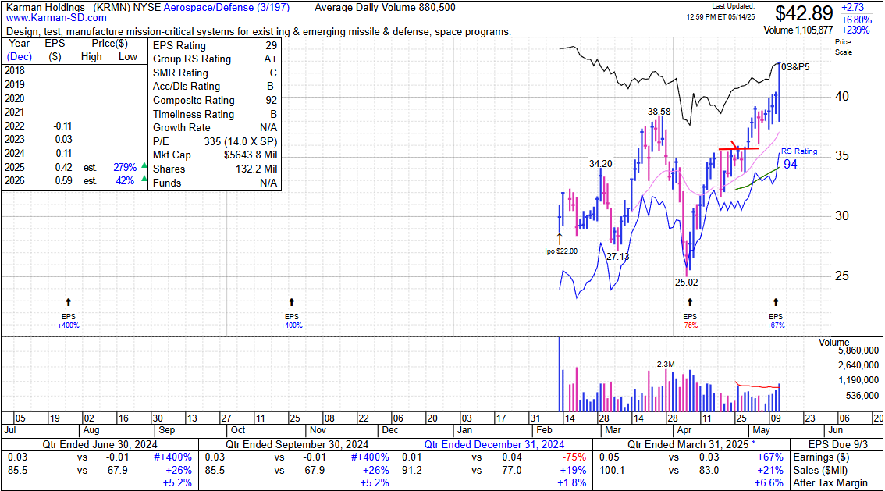Click the Volume 1,105,877 reading

pos(798,30)
